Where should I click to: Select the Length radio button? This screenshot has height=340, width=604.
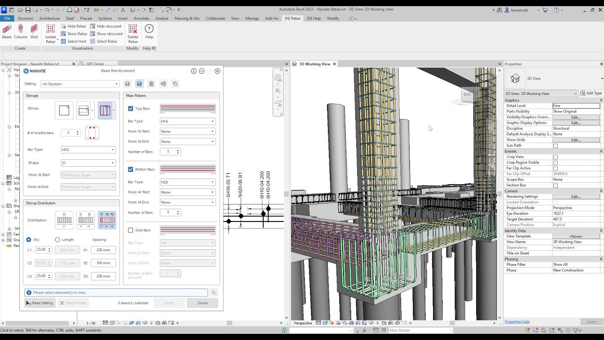click(x=58, y=240)
